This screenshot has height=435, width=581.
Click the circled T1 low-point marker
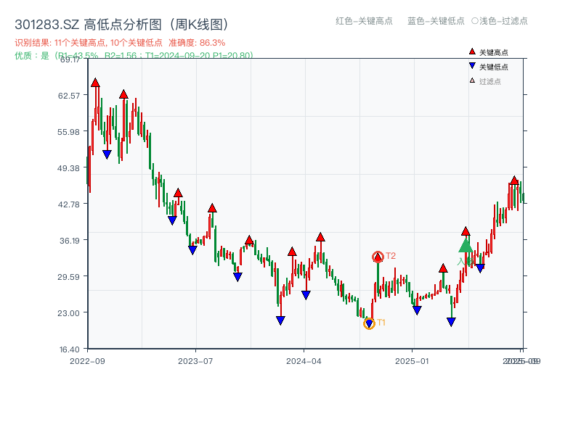click(x=370, y=323)
